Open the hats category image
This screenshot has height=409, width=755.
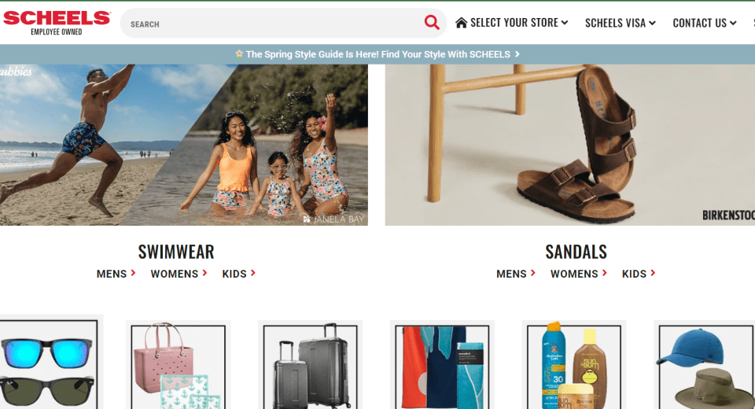pyautogui.click(x=706, y=366)
